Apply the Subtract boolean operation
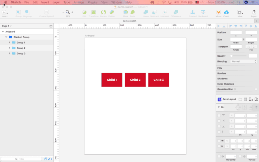 [x=154, y=12]
